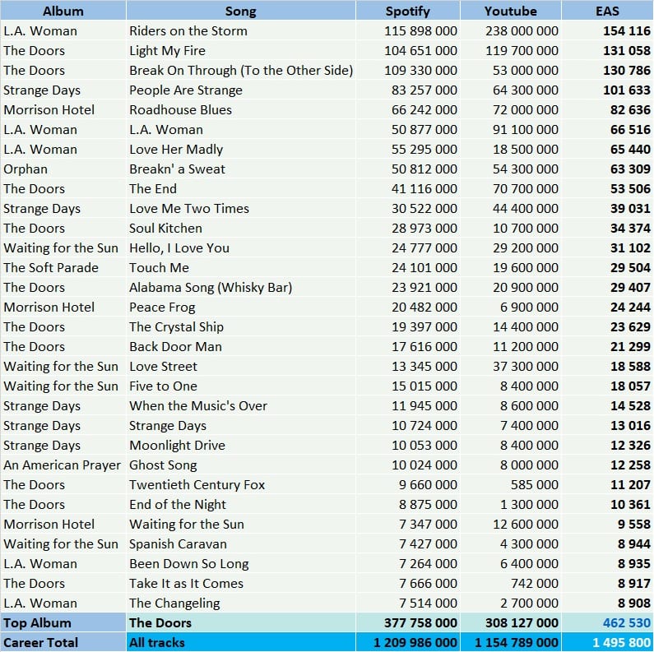Screen dimensions: 654x652
Task: Select 'An American Prayer' album cell
Action: 63,465
